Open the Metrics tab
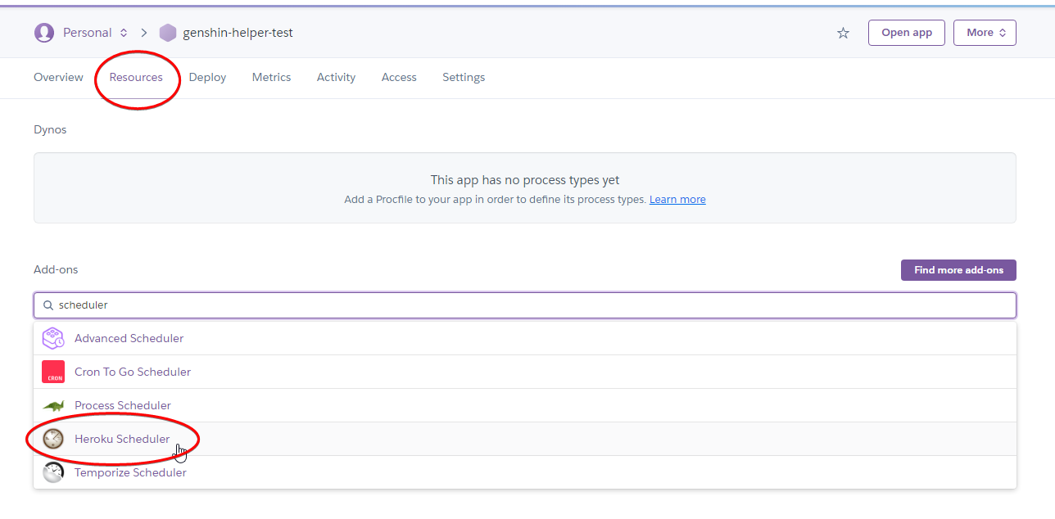 tap(271, 77)
